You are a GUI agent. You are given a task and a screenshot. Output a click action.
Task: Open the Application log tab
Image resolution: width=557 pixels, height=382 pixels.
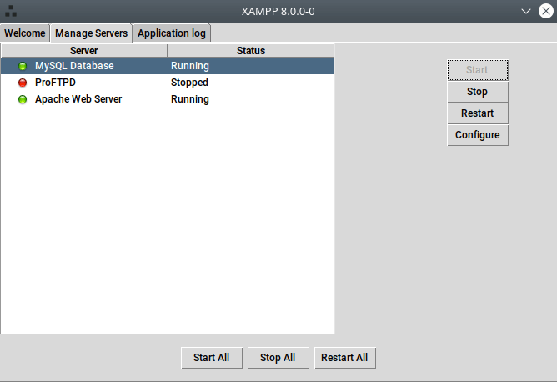pyautogui.click(x=172, y=33)
